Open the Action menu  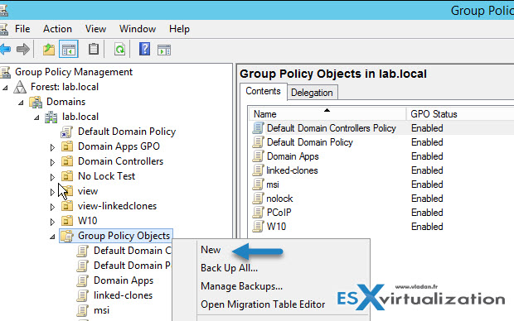(x=57, y=29)
